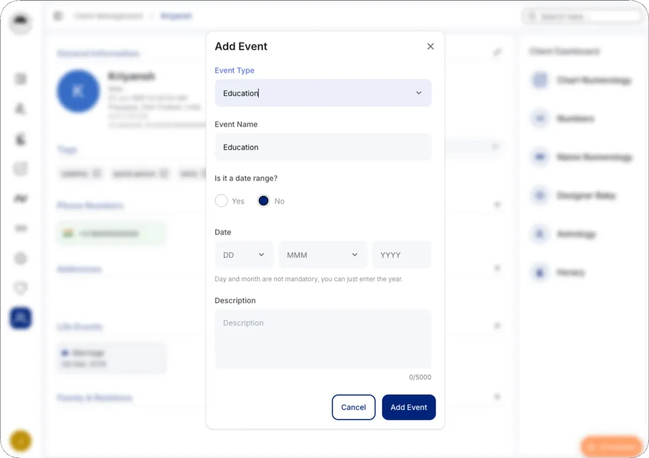The image size is (649, 458).
Task: Click the search field in the header
Action: click(581, 17)
